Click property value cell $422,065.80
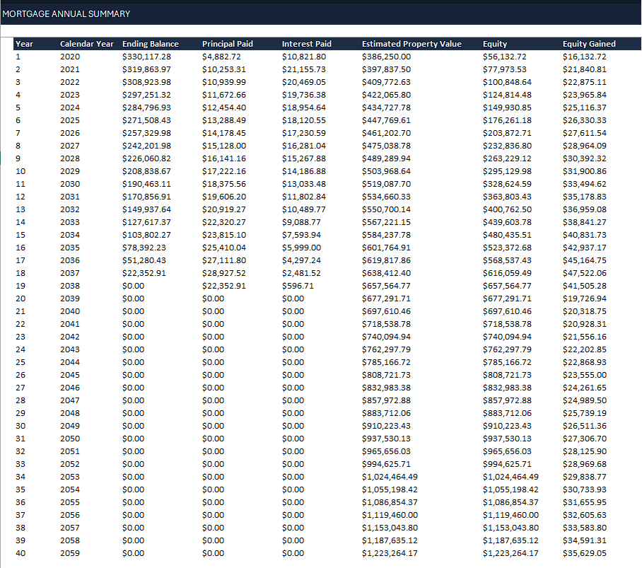This screenshot has height=568, width=642. click(x=386, y=95)
